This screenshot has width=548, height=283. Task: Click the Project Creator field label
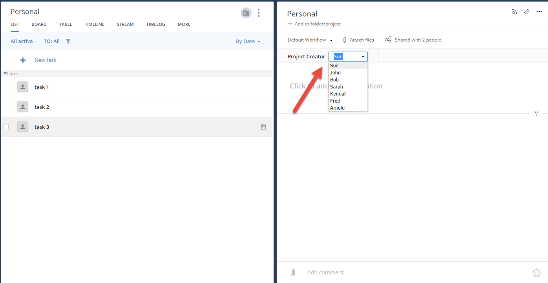(307, 57)
